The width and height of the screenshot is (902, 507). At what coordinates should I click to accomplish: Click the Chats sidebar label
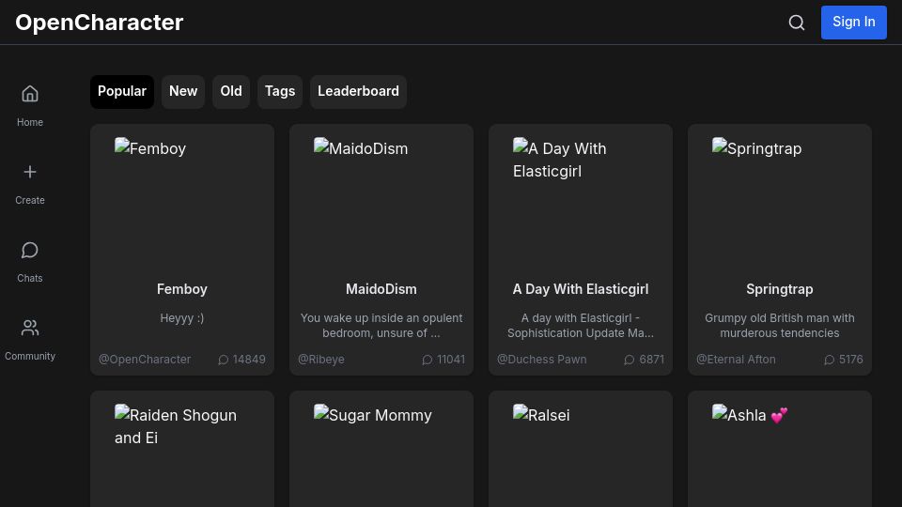pos(30,278)
